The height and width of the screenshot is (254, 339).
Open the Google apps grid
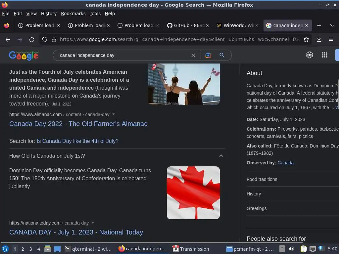point(324,55)
